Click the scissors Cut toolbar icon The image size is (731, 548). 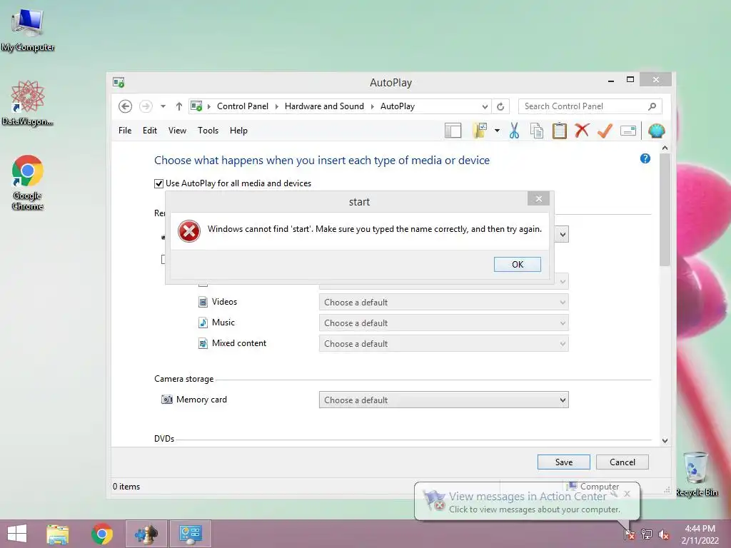(514, 131)
